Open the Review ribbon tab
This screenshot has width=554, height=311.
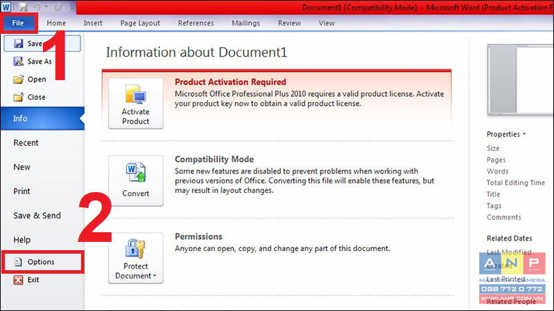(x=289, y=23)
